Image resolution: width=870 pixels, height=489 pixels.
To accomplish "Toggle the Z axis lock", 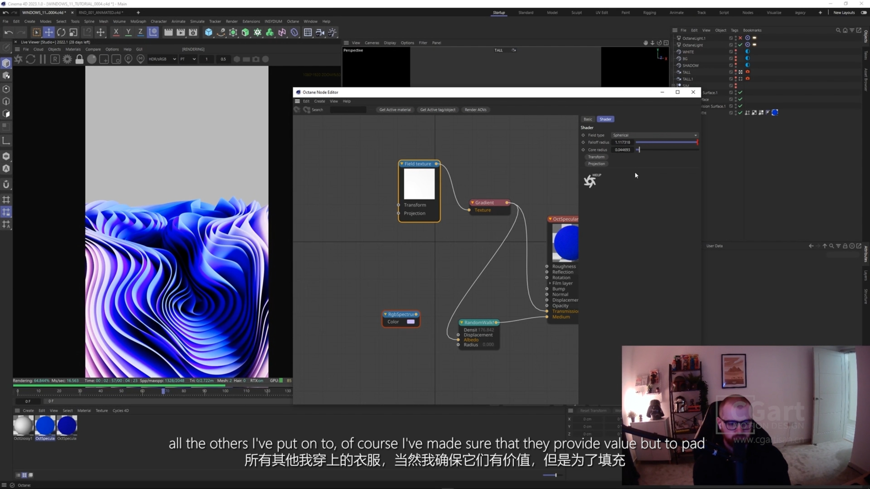I will 140,32.
